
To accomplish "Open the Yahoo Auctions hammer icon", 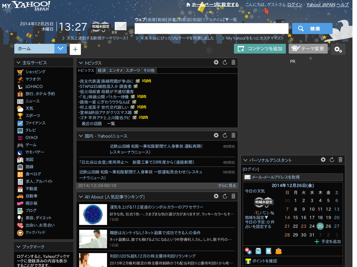I will 20,79.
